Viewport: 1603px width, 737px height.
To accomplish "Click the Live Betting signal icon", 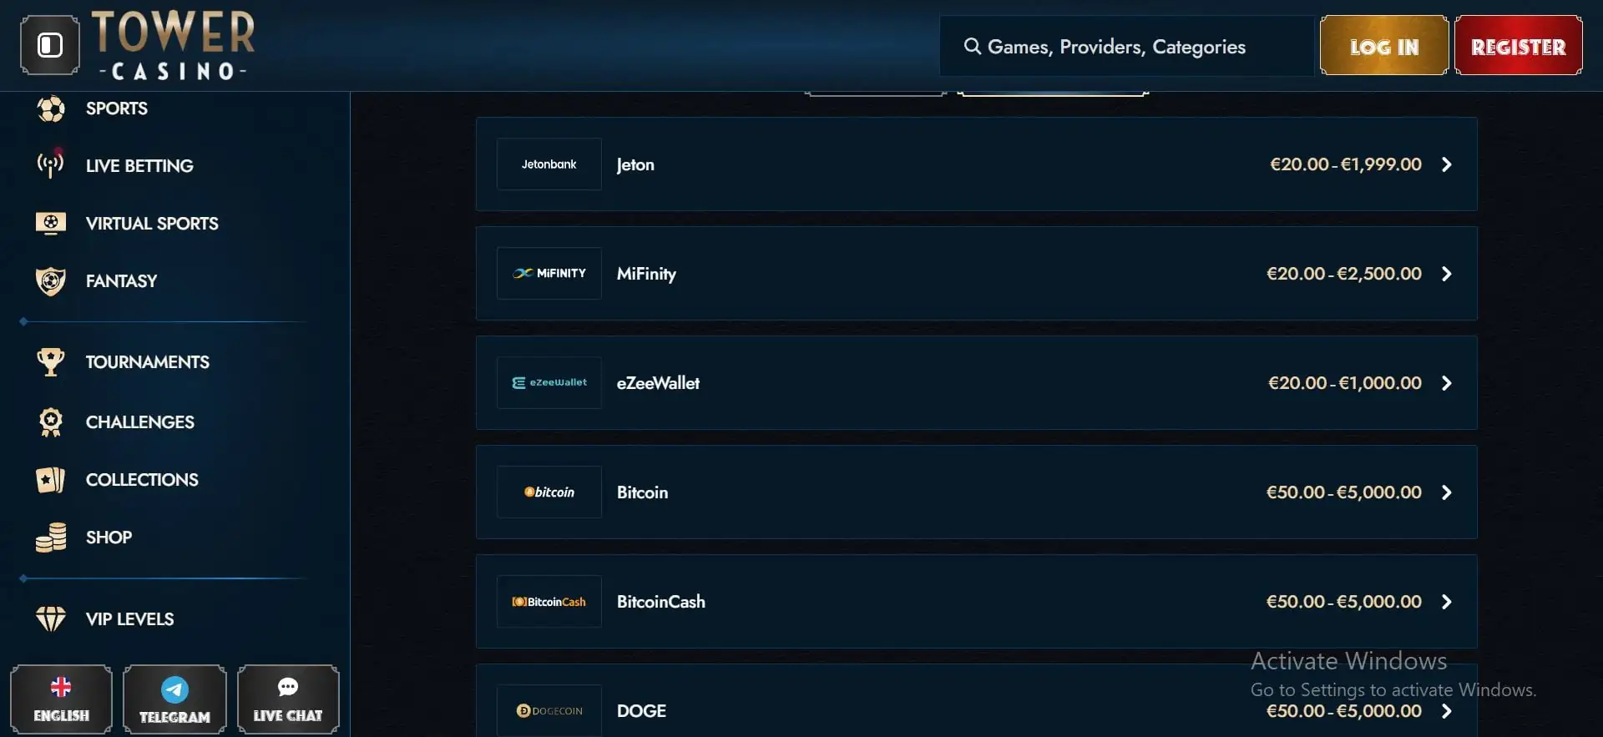I will tap(51, 165).
